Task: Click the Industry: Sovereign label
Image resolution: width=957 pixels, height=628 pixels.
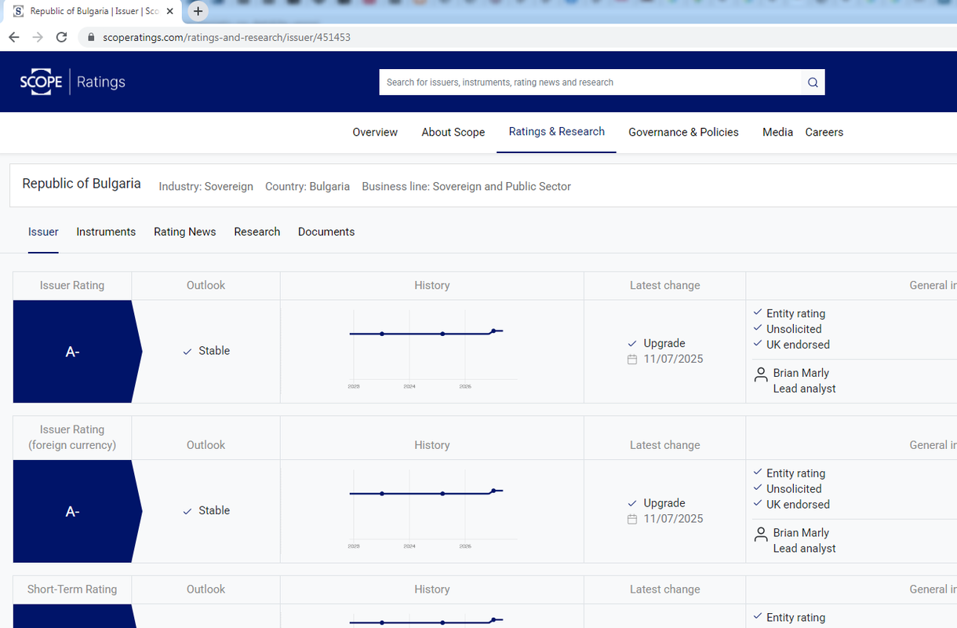Action: click(206, 187)
